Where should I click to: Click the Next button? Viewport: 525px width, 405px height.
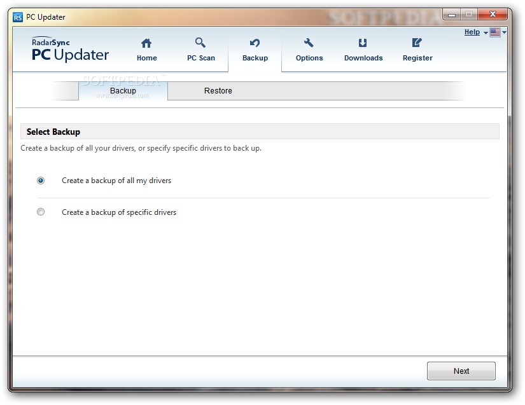(461, 371)
